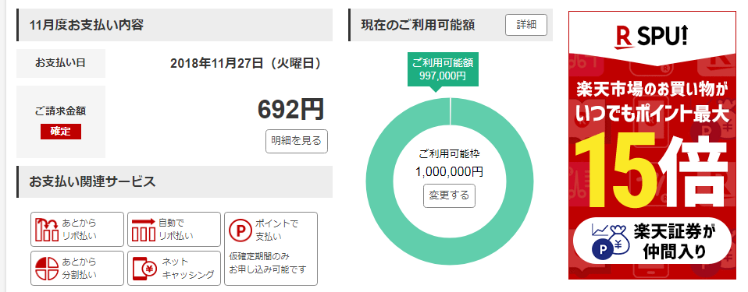This screenshot has height=292, width=748.
Task: Open あとから分割払い service label
Action: pos(79,268)
